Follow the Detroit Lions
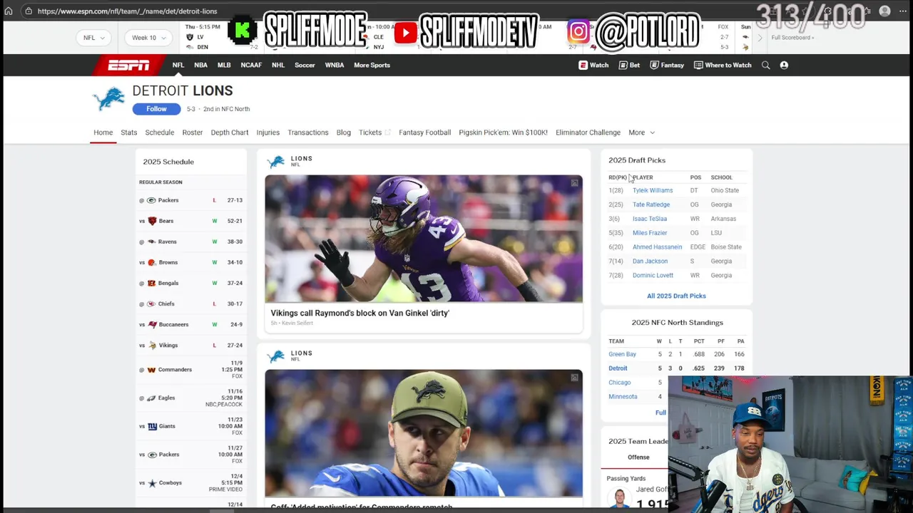 pyautogui.click(x=156, y=109)
